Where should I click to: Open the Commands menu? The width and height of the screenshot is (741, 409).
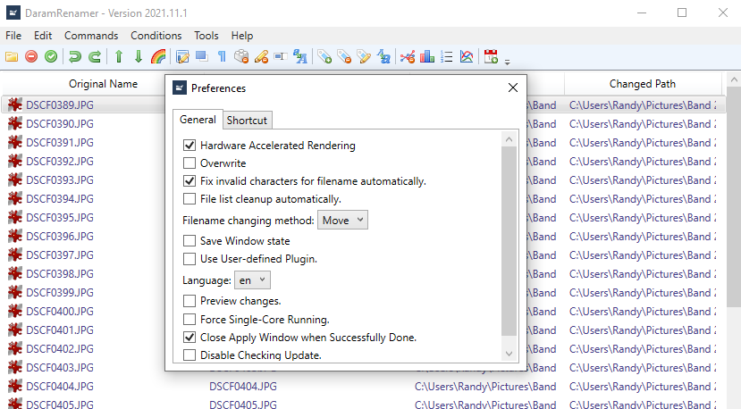click(x=91, y=36)
